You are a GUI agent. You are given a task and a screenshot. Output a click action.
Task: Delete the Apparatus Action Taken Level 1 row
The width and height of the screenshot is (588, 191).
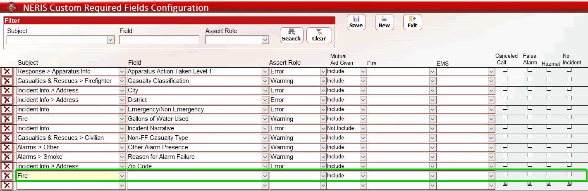[7, 71]
